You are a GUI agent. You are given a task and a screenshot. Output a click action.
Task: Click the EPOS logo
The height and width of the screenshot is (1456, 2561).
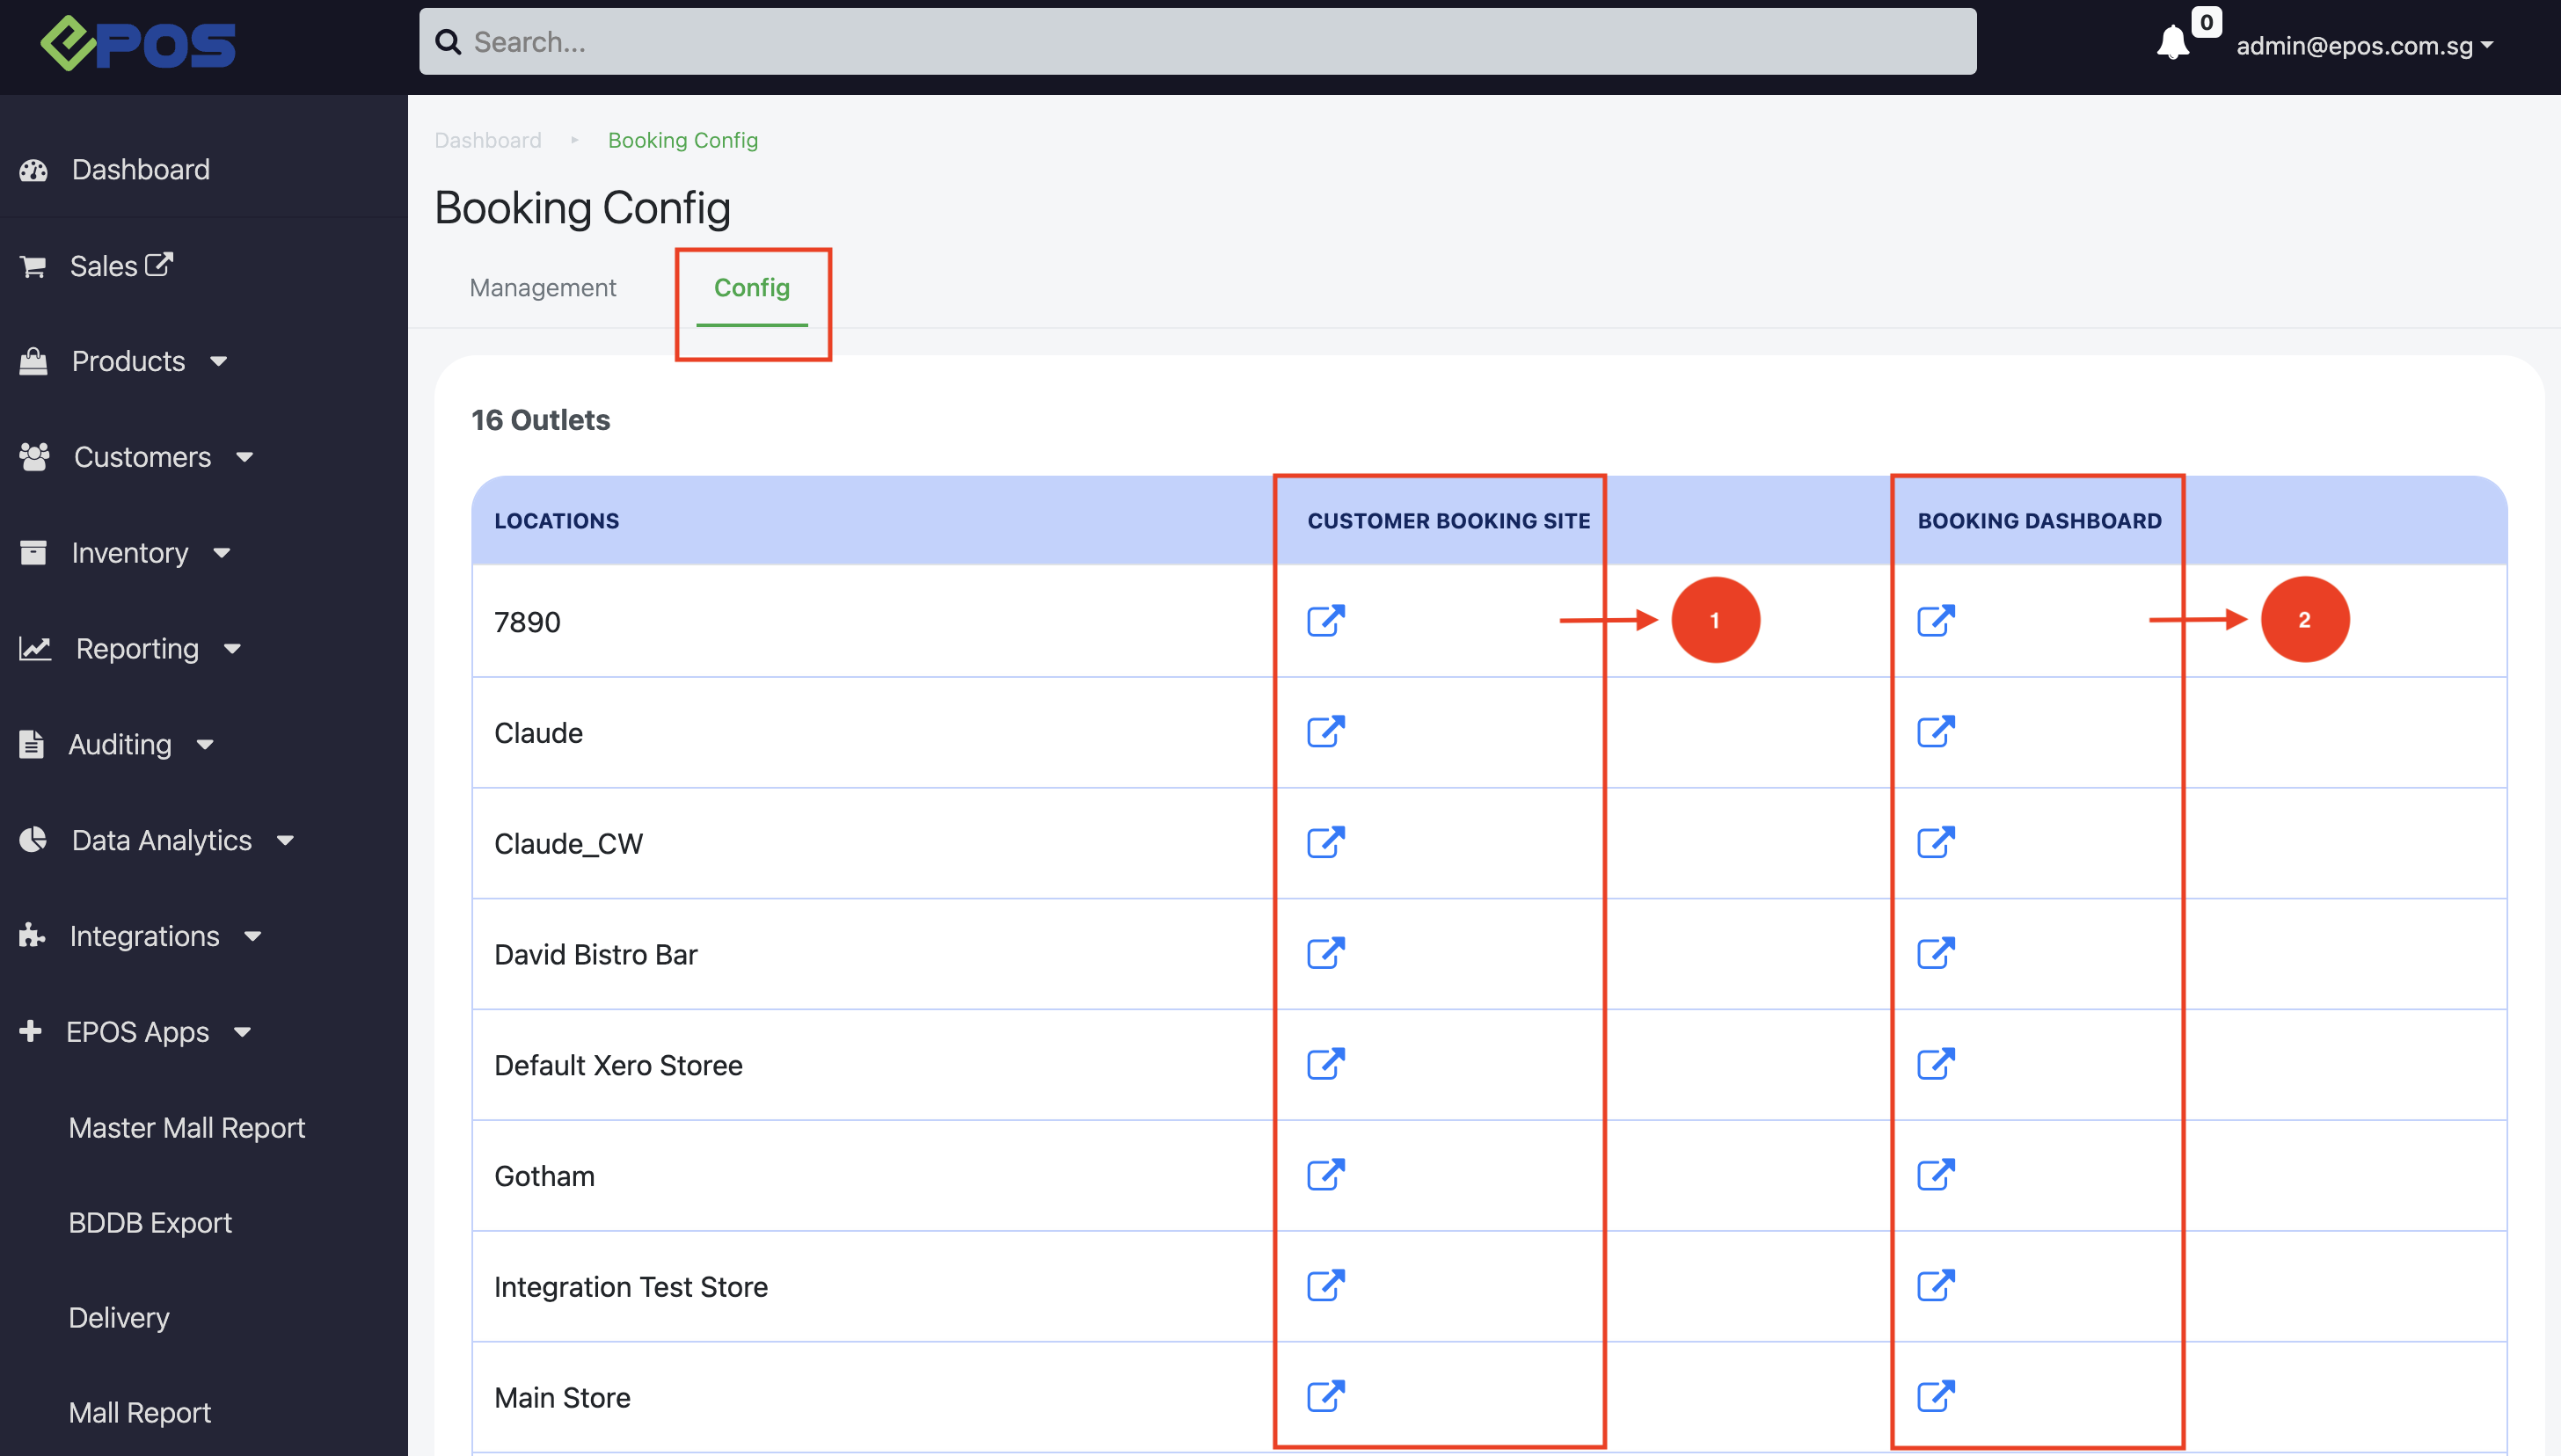138,44
